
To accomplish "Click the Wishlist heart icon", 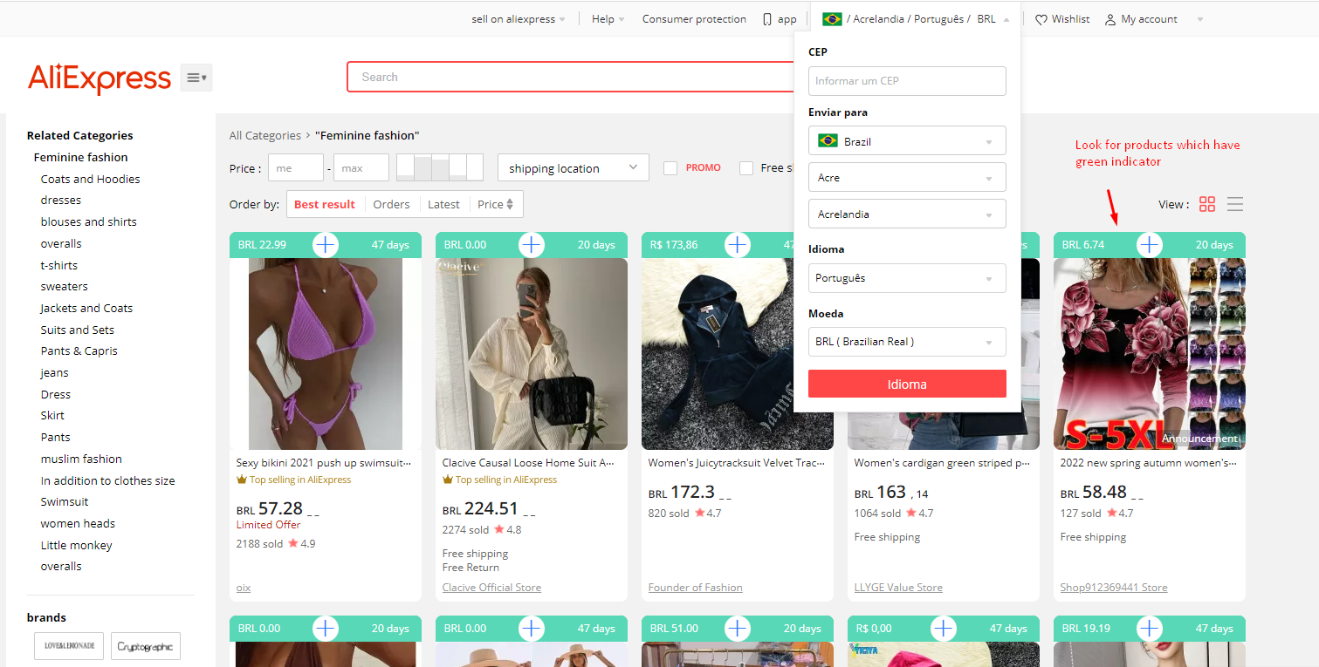I will coord(1041,19).
